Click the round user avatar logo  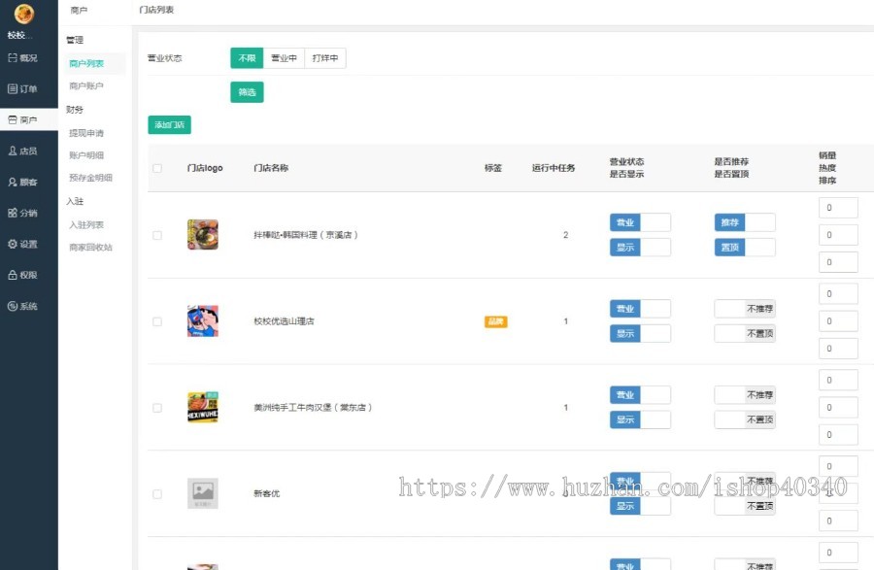[x=24, y=14]
